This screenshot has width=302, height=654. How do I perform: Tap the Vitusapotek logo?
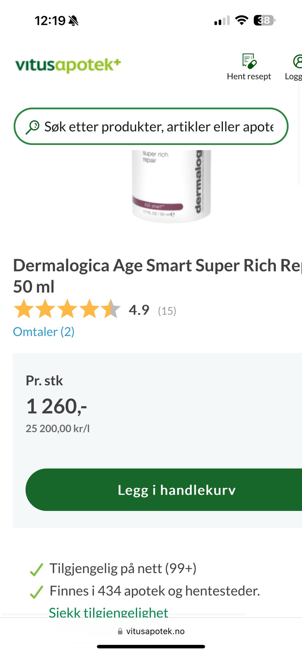click(x=68, y=65)
